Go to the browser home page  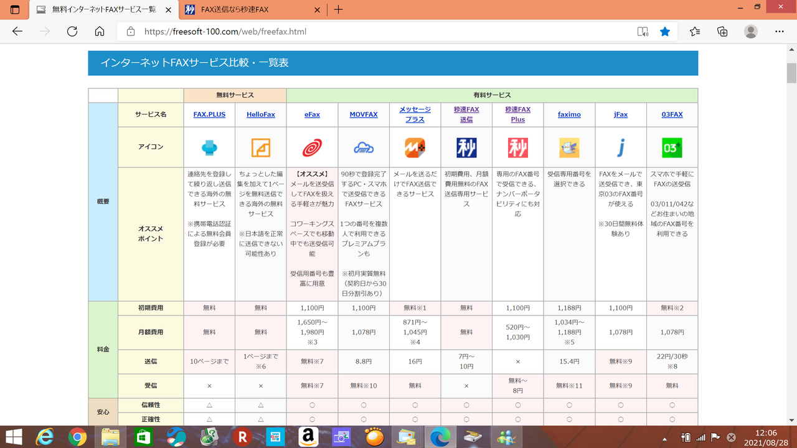point(99,31)
